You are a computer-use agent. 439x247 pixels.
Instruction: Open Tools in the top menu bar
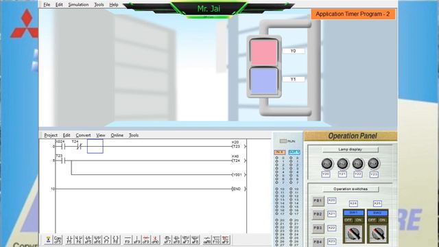[99, 5]
